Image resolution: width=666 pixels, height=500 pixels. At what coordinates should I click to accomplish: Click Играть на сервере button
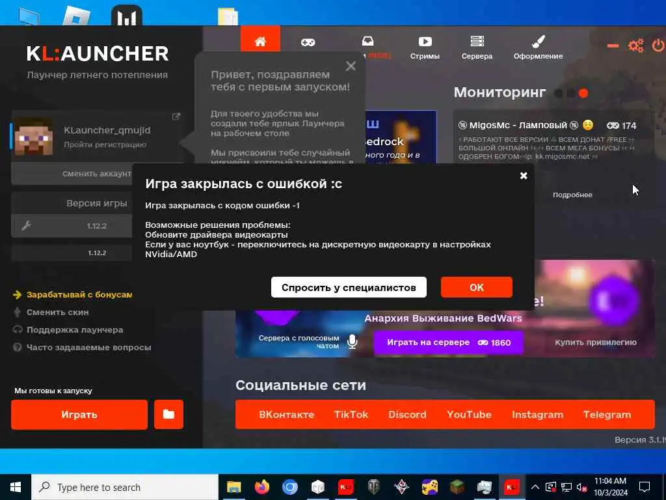[449, 342]
